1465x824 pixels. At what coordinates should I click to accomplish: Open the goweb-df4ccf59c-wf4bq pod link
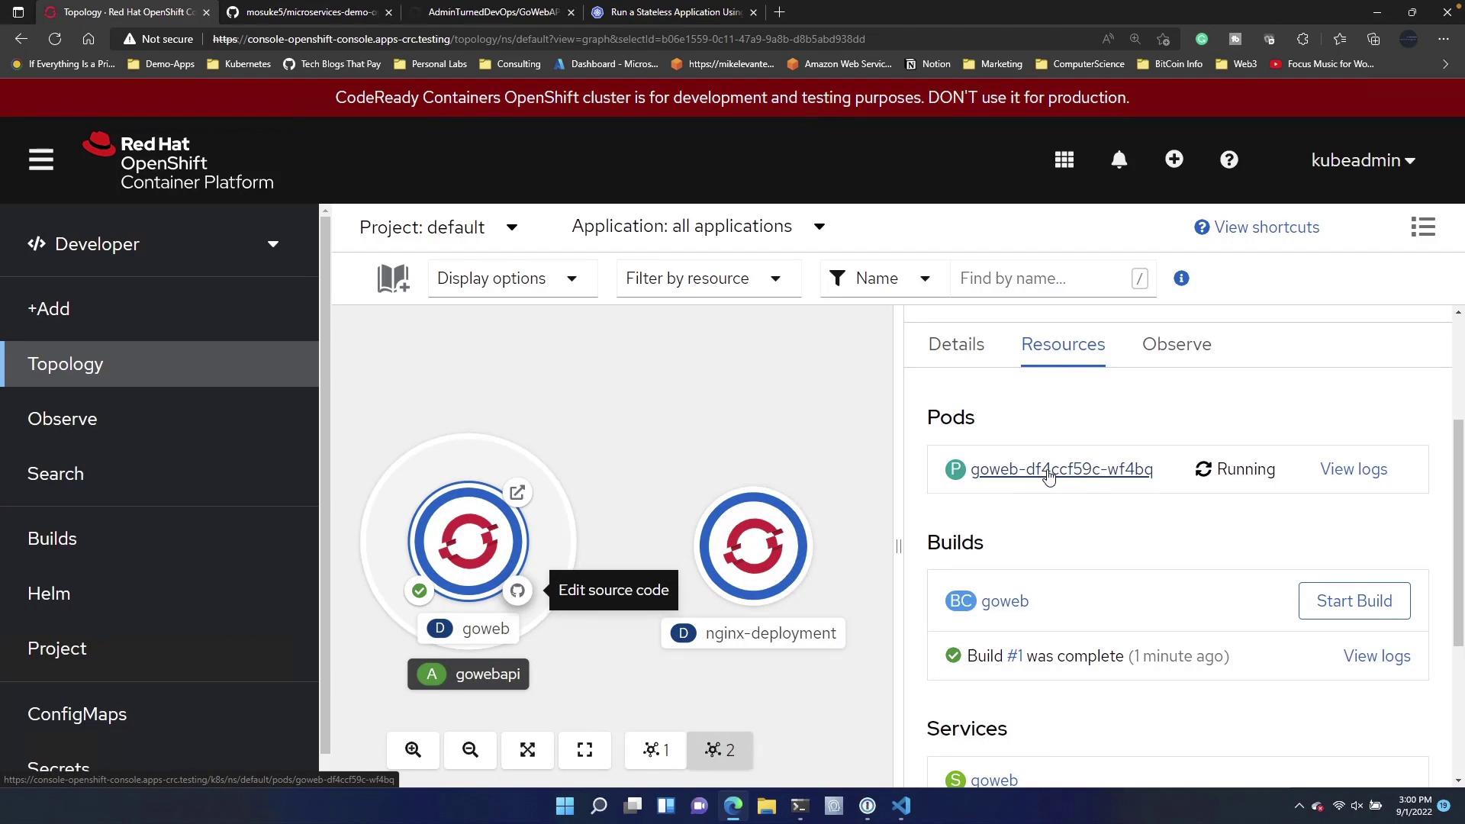(1061, 469)
